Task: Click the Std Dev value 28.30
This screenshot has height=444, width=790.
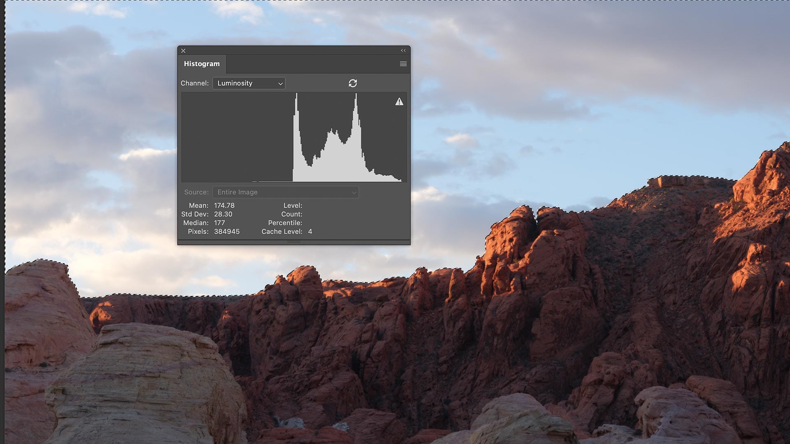Action: pyautogui.click(x=223, y=214)
